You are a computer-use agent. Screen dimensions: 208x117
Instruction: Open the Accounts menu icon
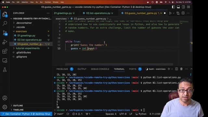(5, 98)
